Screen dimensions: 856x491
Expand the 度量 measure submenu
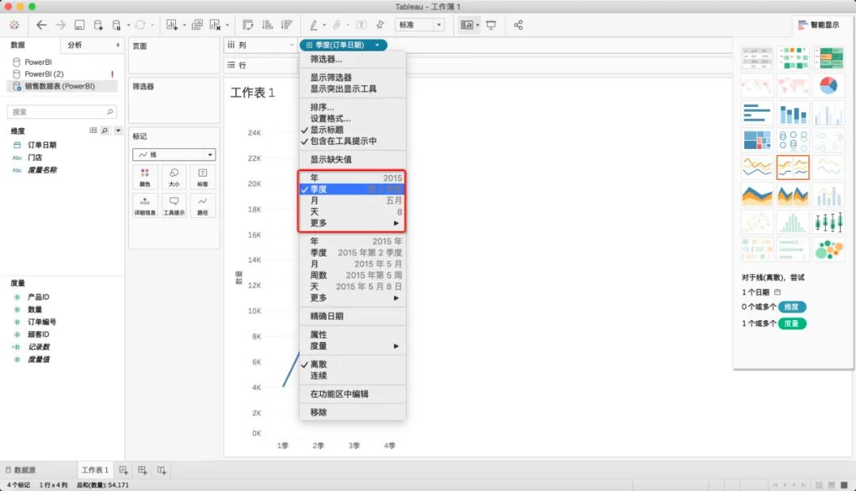352,346
